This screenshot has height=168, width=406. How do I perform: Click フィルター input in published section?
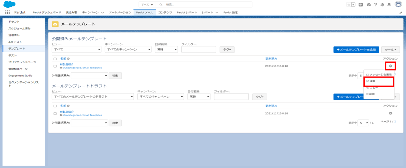tap(199, 49)
